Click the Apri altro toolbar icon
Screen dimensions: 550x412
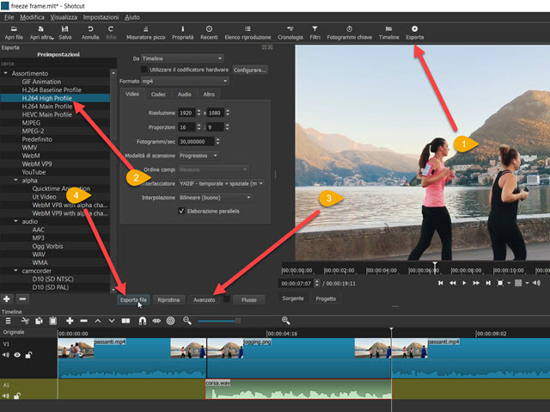41,33
